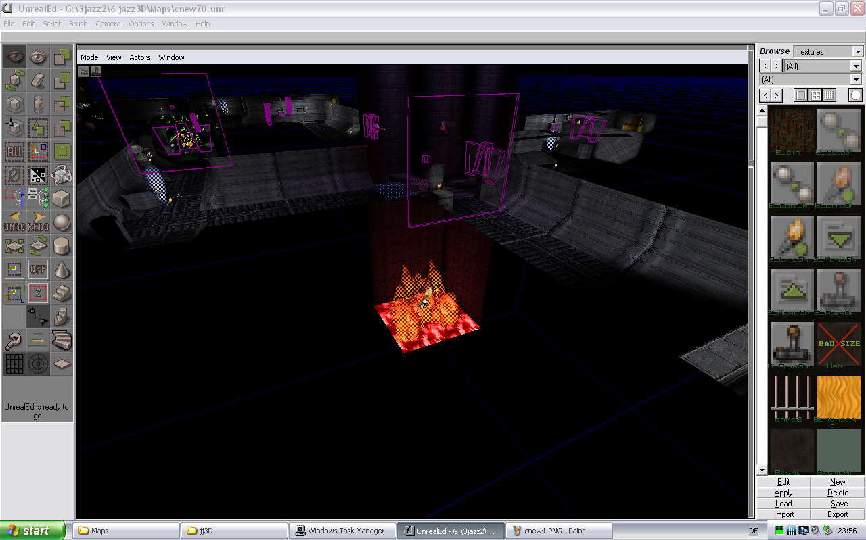The image size is (866, 540).
Task: Click the Sheet brush builder icon
Action: pyautogui.click(x=62, y=364)
